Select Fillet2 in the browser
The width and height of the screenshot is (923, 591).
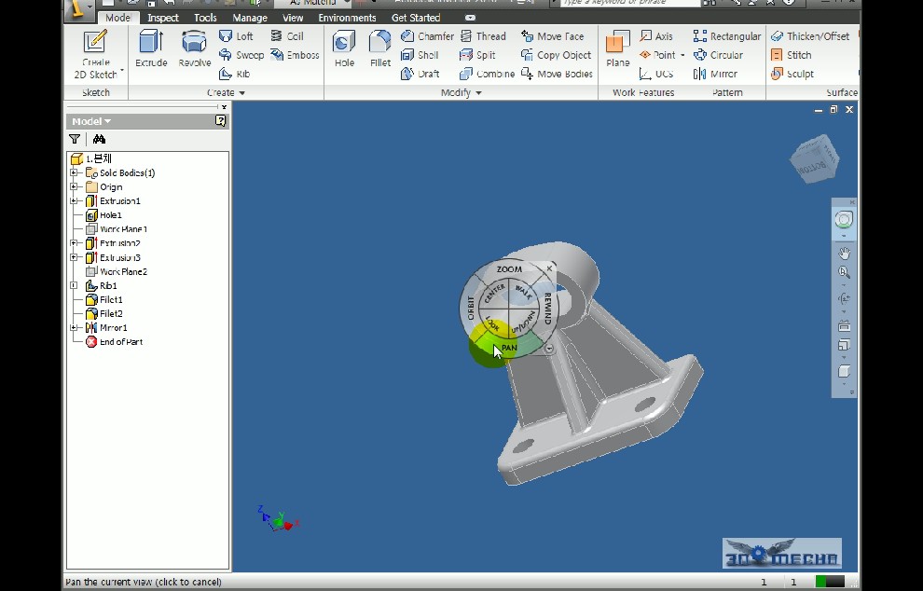click(x=104, y=314)
